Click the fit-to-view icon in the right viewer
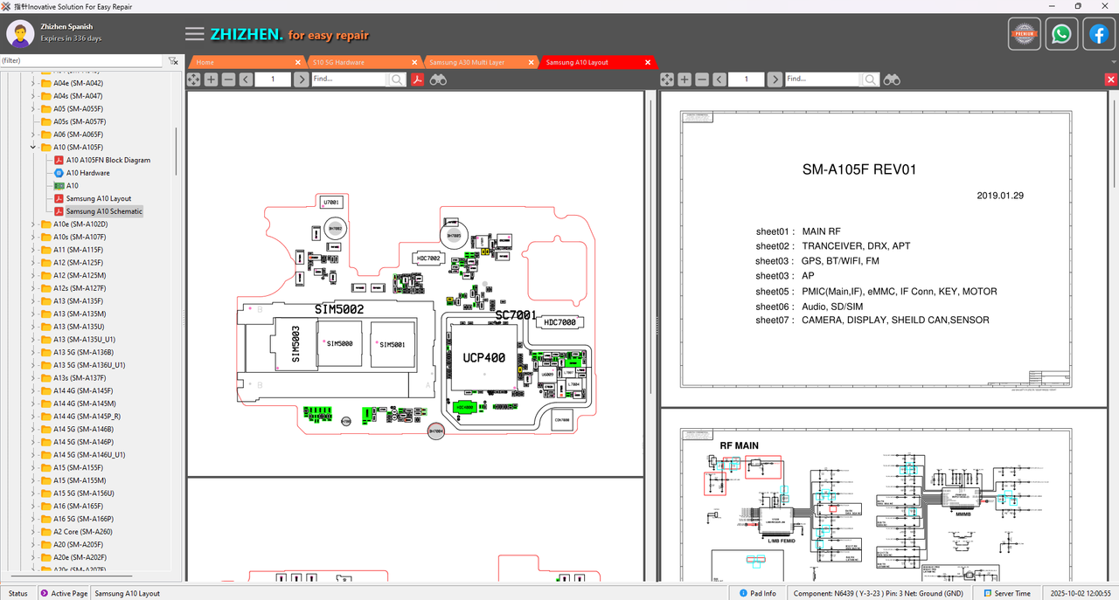 [666, 79]
